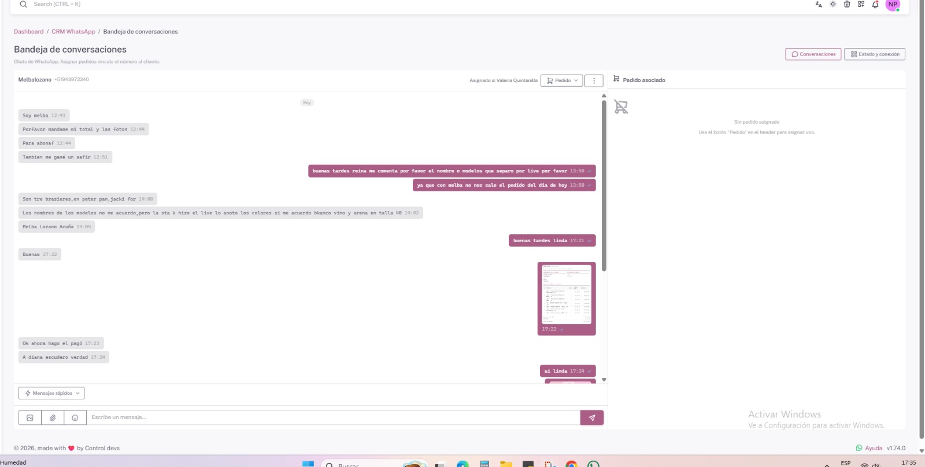
Task: Open notifications bell
Action: (x=875, y=5)
